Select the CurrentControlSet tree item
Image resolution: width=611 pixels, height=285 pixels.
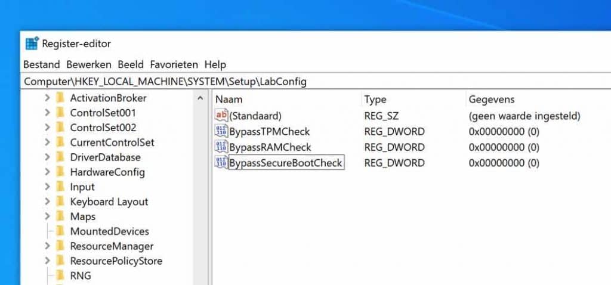112,142
